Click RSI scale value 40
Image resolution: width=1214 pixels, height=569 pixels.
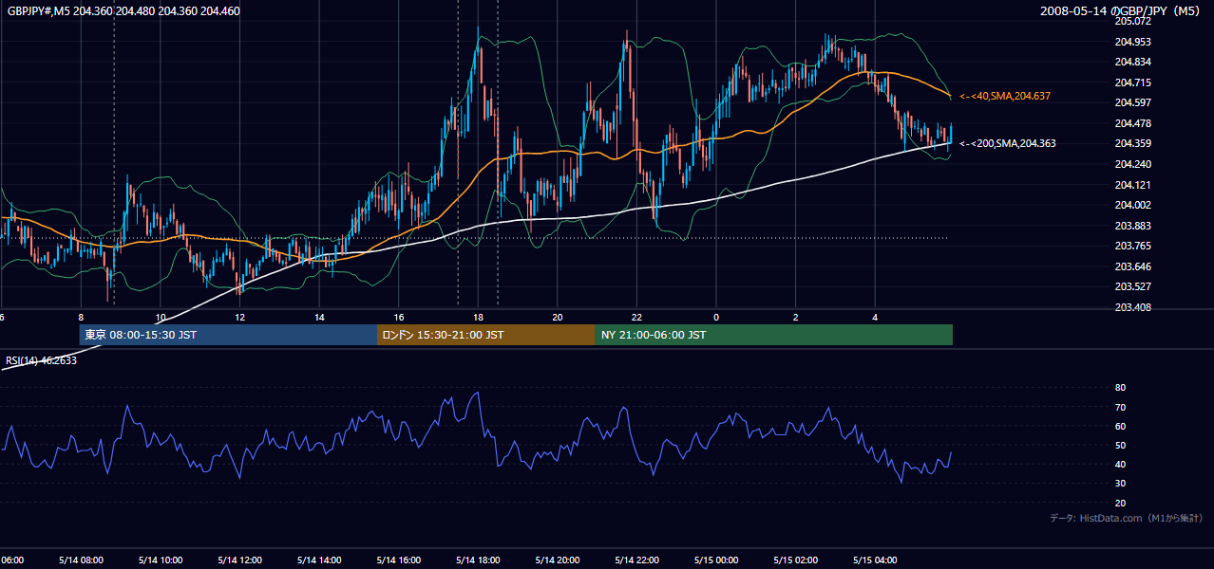[x=1120, y=465]
